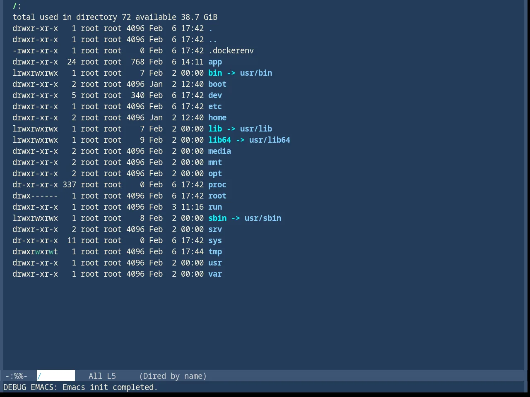Click the lib64 symlink name
Viewport: 530px width, 397px height.
coord(219,140)
